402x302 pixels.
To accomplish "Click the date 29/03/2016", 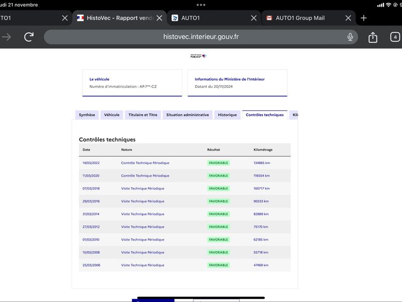I will [91, 201].
